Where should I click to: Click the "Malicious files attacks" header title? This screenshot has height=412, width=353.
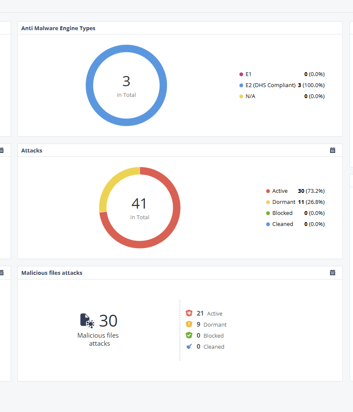[x=52, y=273]
